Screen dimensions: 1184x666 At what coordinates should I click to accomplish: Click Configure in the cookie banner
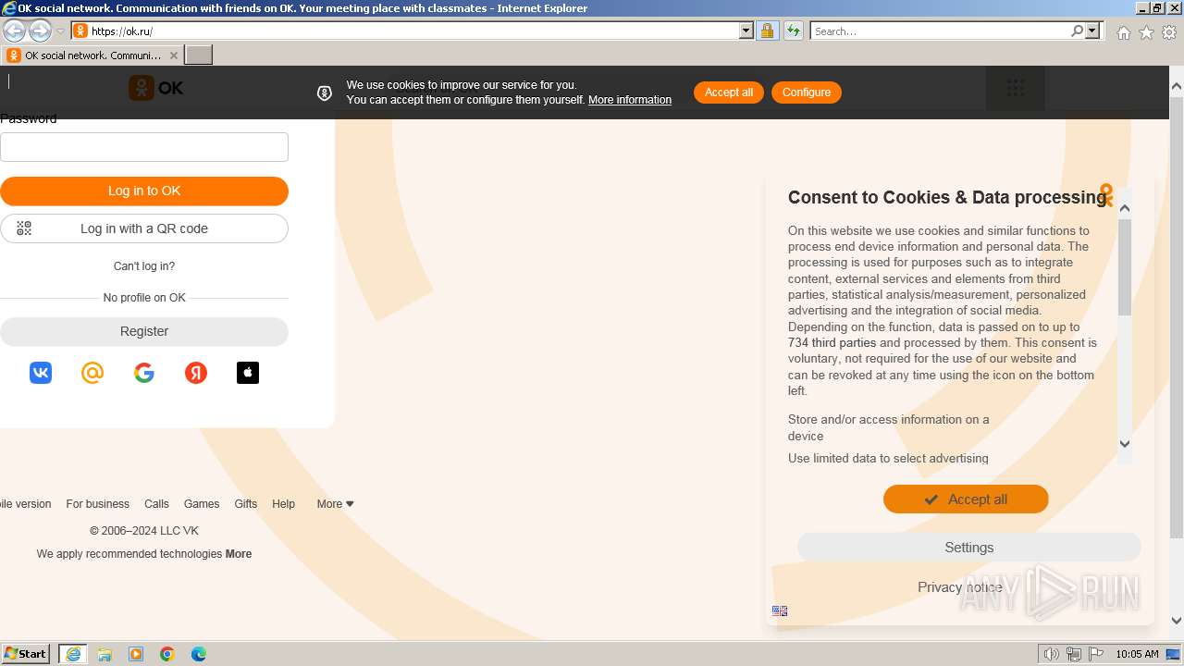807,92
